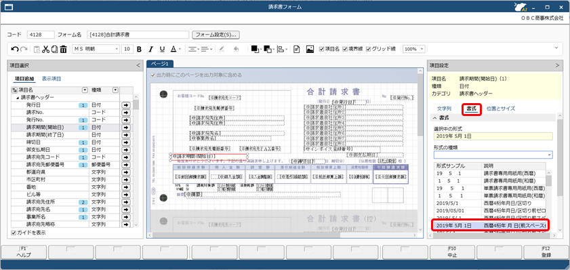
Task: Click the add arrow for 請求宛先名 row
Action: pos(126,209)
